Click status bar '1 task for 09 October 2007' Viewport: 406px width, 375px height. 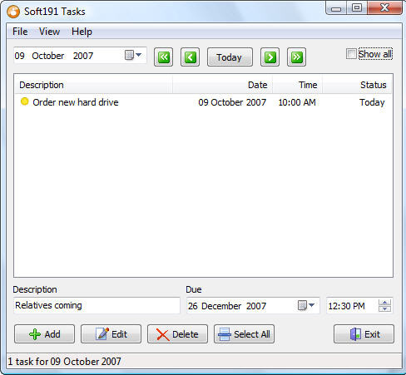coord(64,362)
